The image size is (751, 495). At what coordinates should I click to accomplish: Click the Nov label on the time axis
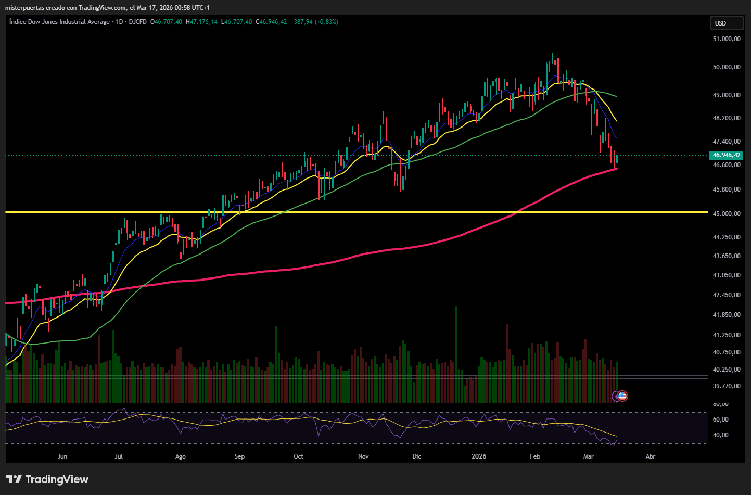pyautogui.click(x=363, y=456)
